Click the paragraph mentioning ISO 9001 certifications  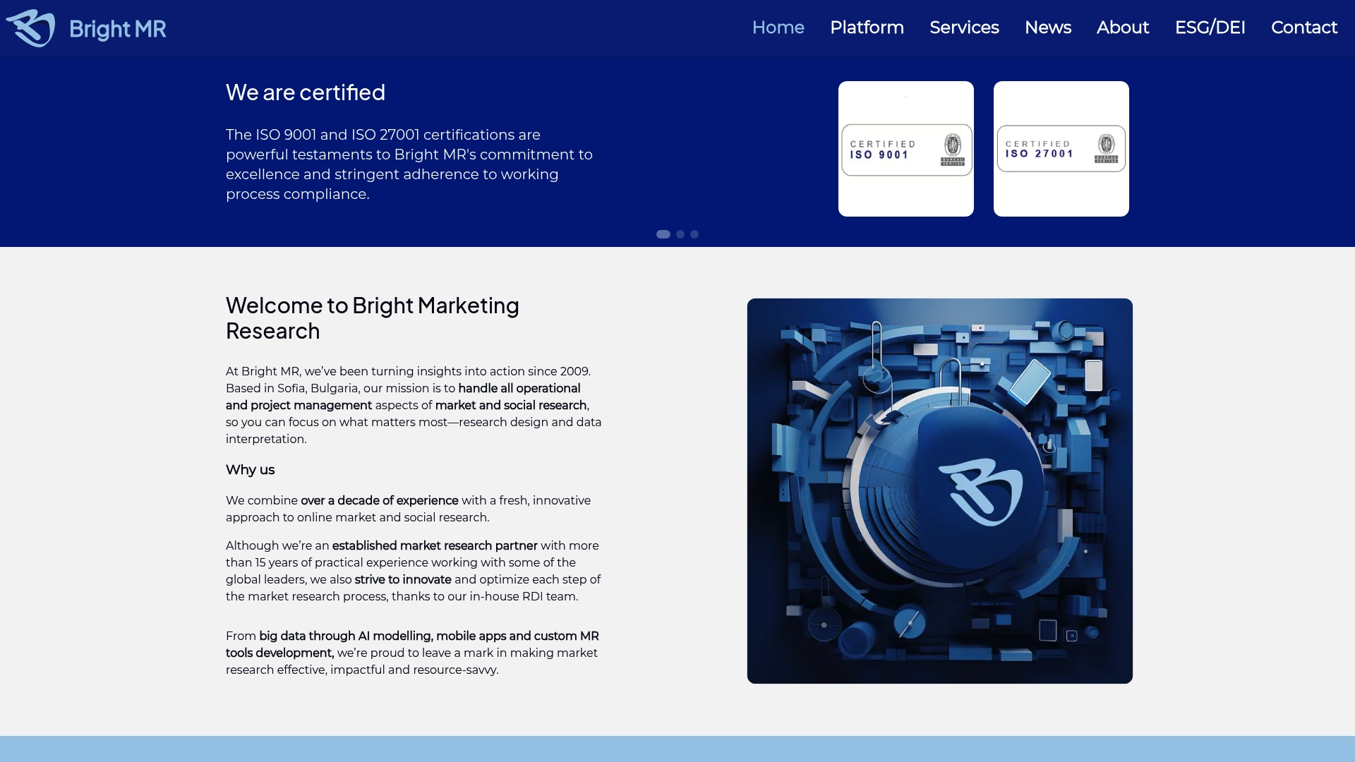409,164
